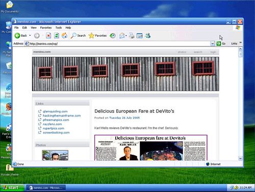This screenshot has height=192, width=255.
Task: Open the Search toolbar button
Action: pyautogui.click(x=78, y=36)
